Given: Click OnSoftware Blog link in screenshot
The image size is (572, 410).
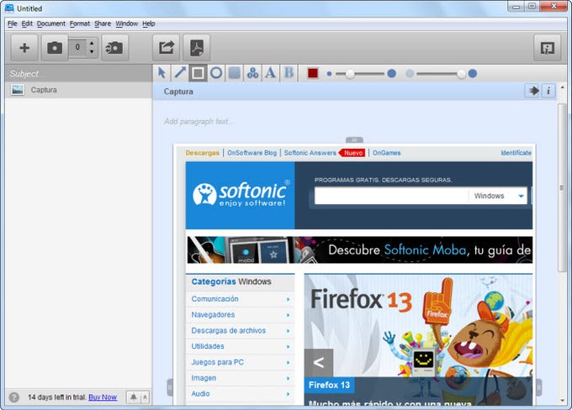Looking at the screenshot, I should 252,153.
